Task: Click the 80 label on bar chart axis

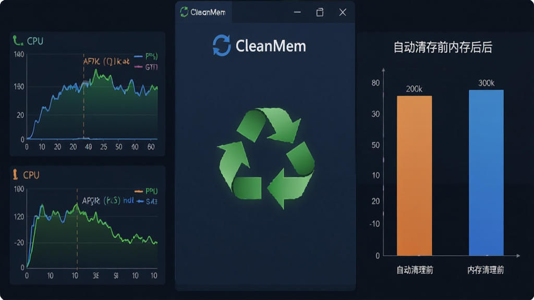Action: click(x=375, y=83)
